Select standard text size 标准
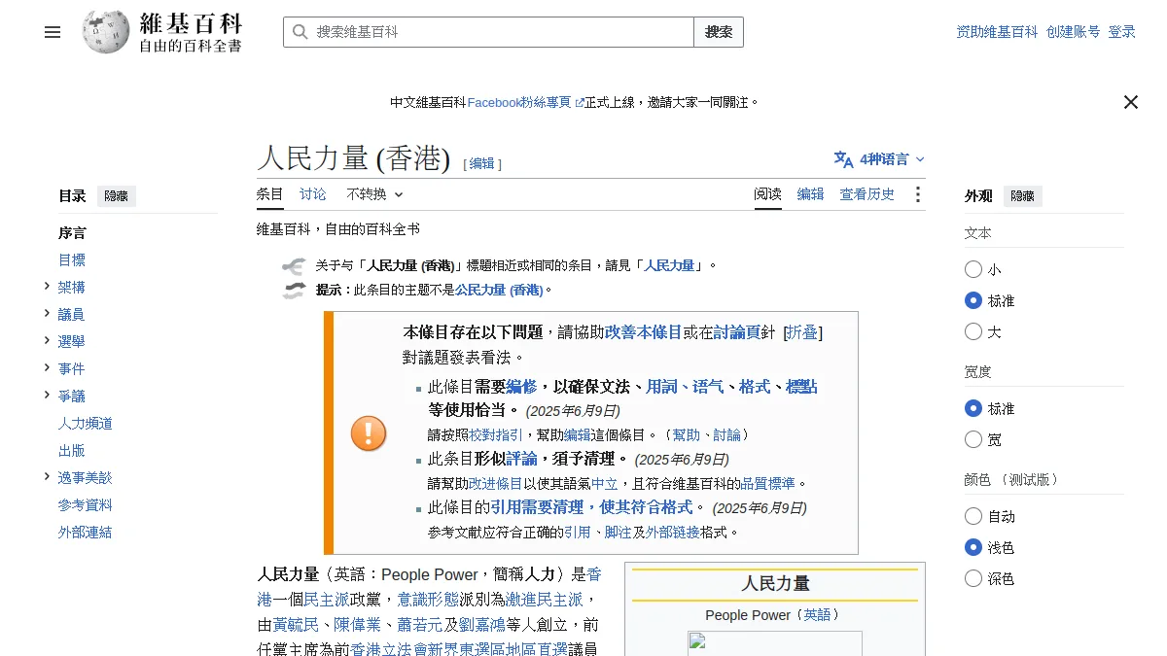 [x=973, y=300]
